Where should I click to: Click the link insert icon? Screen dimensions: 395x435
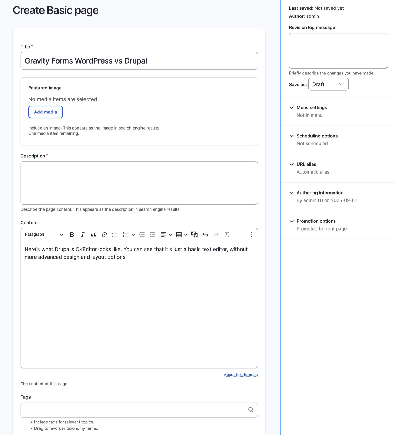pos(104,235)
